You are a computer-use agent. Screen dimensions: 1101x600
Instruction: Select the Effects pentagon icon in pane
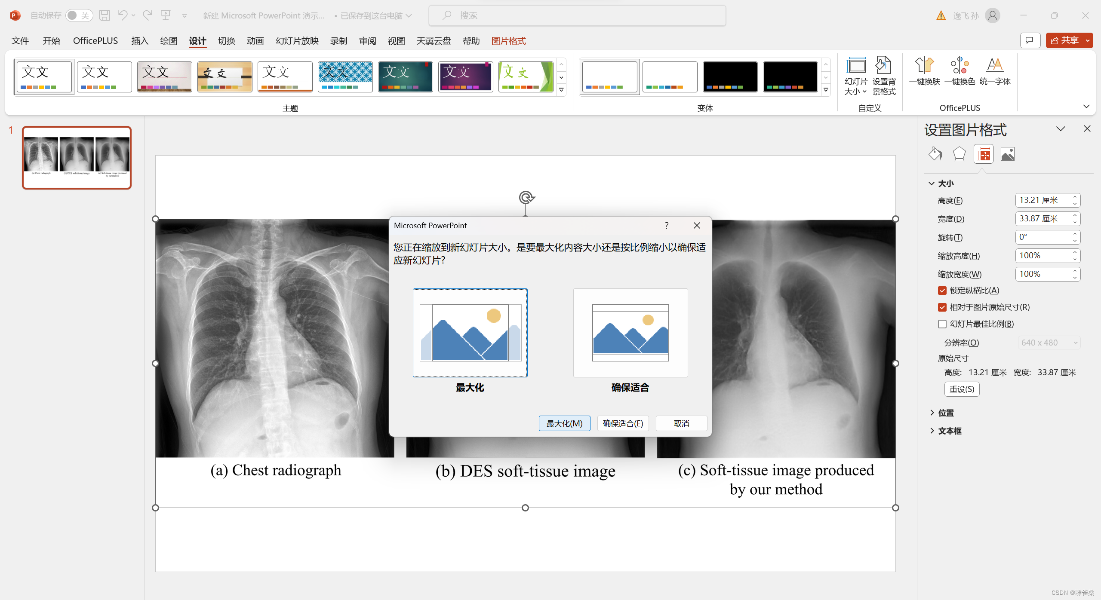click(959, 154)
